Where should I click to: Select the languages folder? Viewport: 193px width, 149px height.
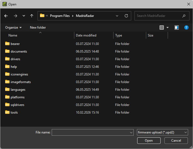click(x=18, y=90)
